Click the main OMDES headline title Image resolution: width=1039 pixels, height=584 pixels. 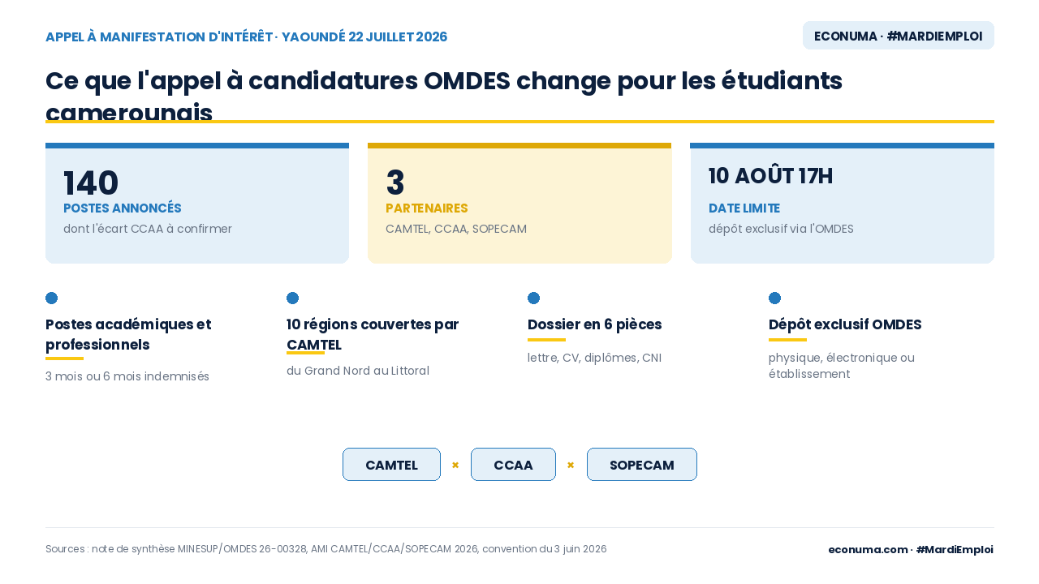click(444, 97)
